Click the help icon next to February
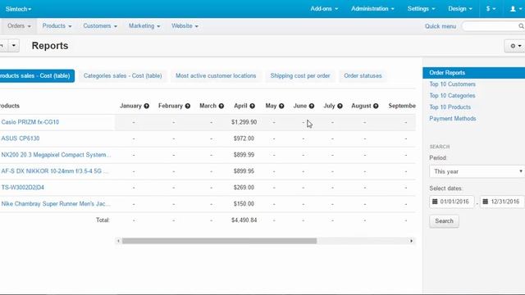 188,106
